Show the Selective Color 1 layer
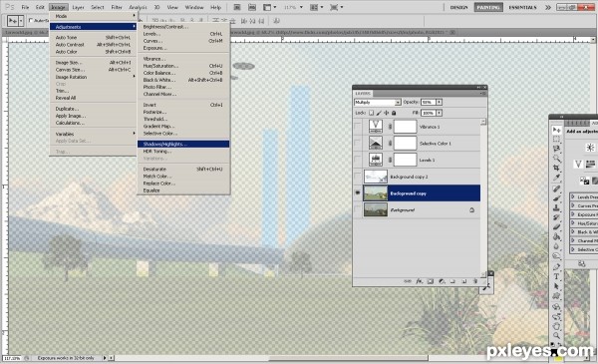 click(358, 143)
